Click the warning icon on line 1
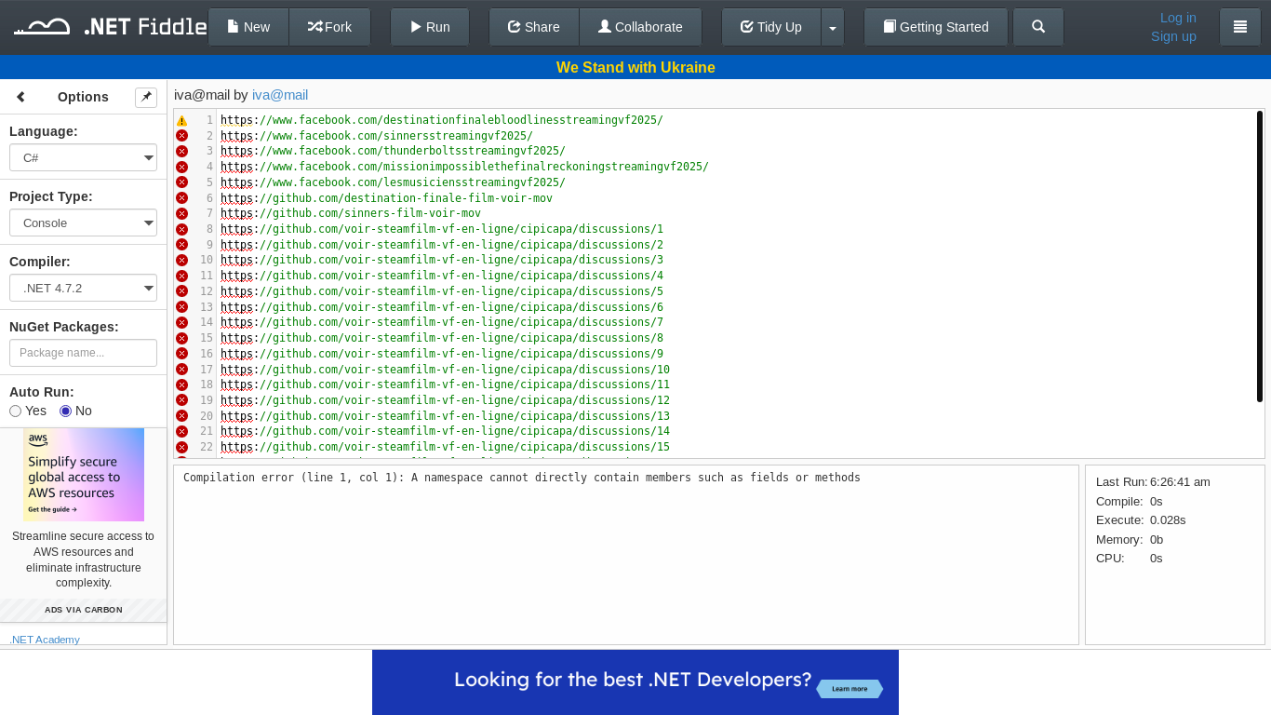The image size is (1271, 715). (181, 121)
